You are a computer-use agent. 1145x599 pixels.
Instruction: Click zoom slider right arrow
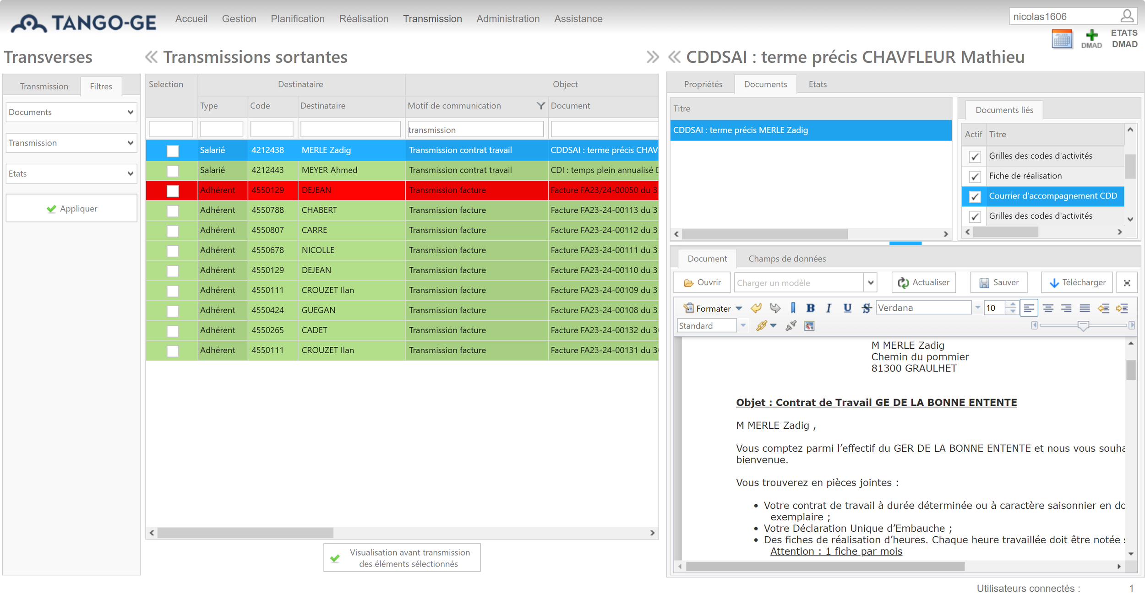[1132, 325]
